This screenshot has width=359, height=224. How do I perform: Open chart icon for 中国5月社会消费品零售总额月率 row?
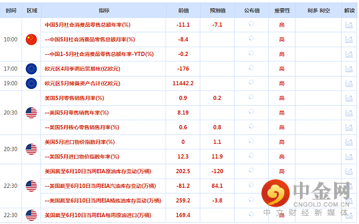pyautogui.click(x=349, y=39)
